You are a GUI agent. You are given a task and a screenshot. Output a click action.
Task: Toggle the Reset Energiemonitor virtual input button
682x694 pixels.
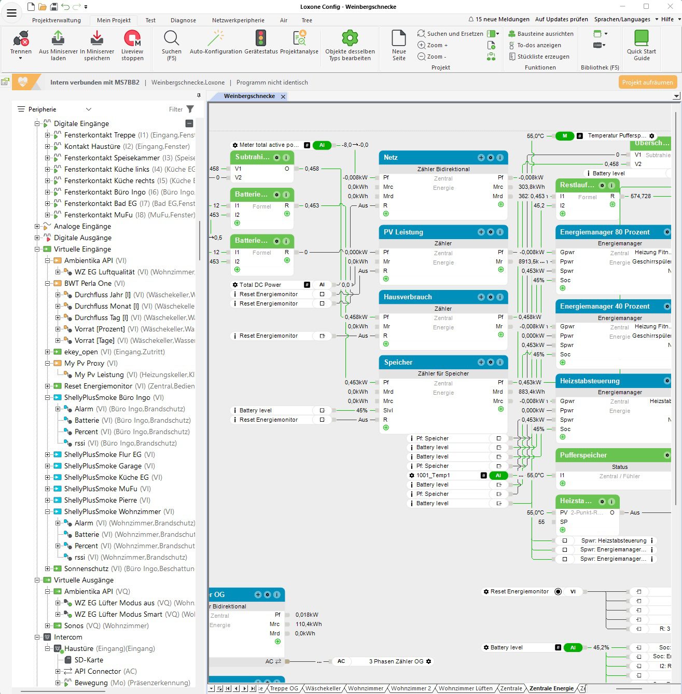(558, 592)
